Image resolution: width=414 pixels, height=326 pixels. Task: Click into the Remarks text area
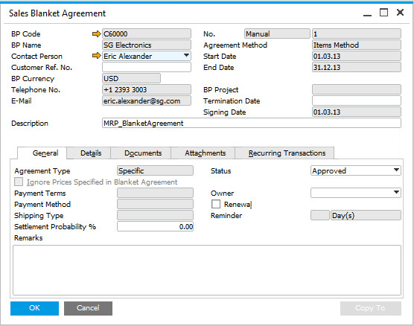point(207,270)
